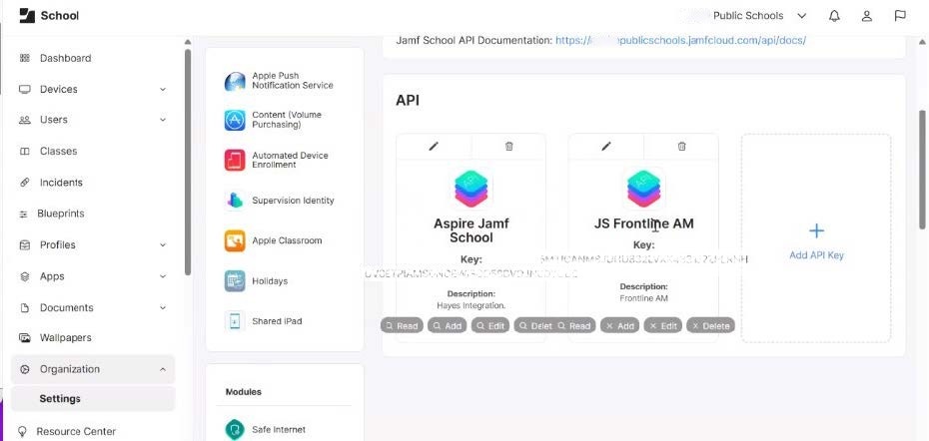Image resolution: width=929 pixels, height=441 pixels.
Task: Open Content Volume Purchasing App Store icon
Action: pos(235,120)
